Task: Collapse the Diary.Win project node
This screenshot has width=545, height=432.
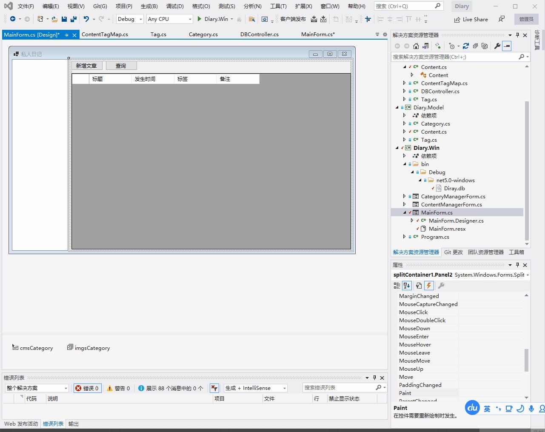Action: 397,148
